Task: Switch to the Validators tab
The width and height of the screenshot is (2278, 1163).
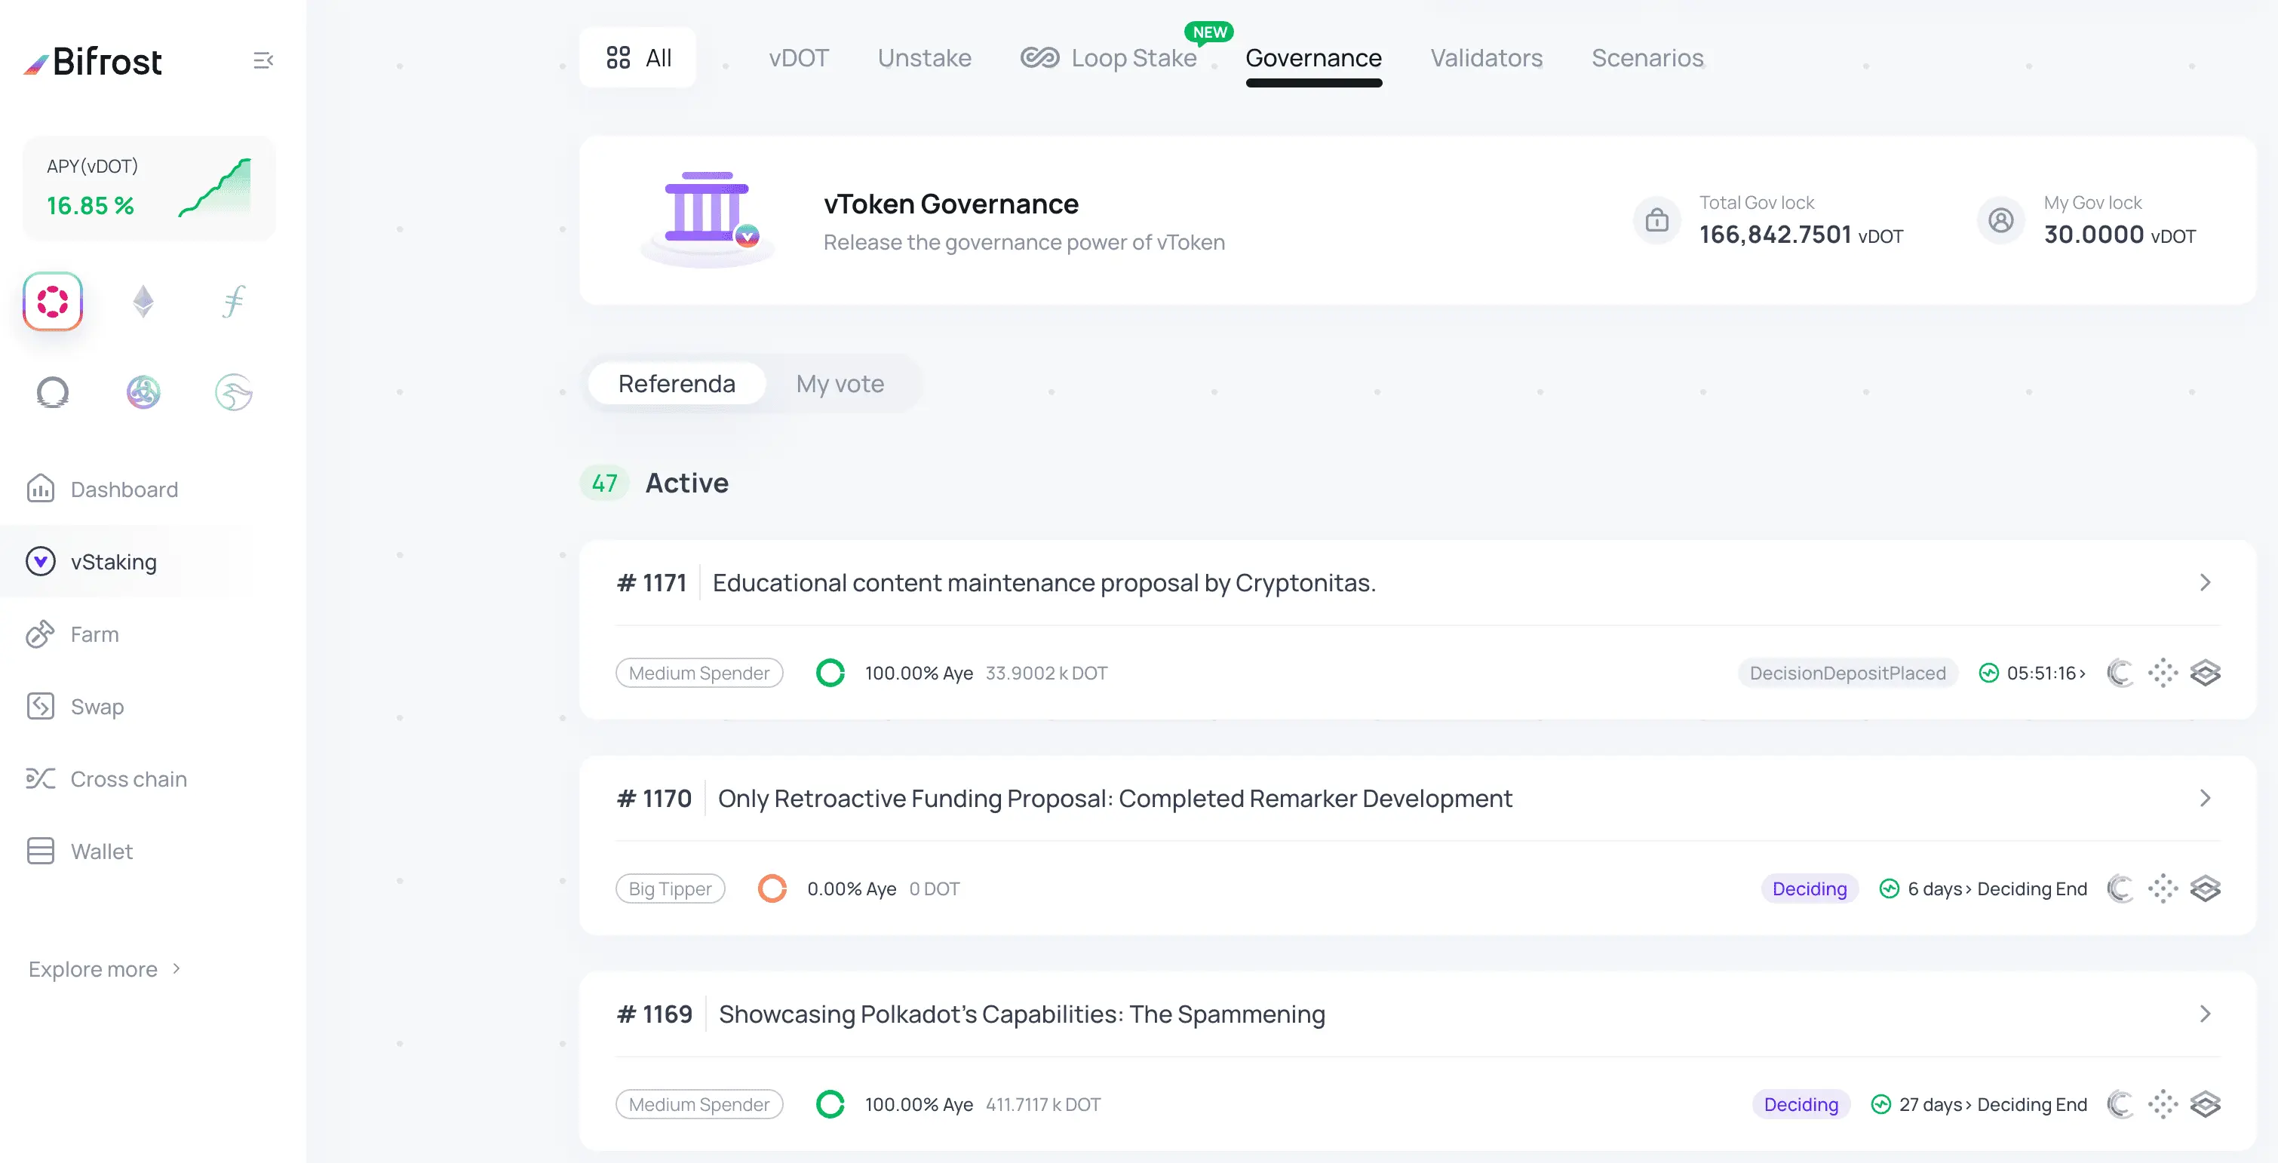Action: 1487,57
